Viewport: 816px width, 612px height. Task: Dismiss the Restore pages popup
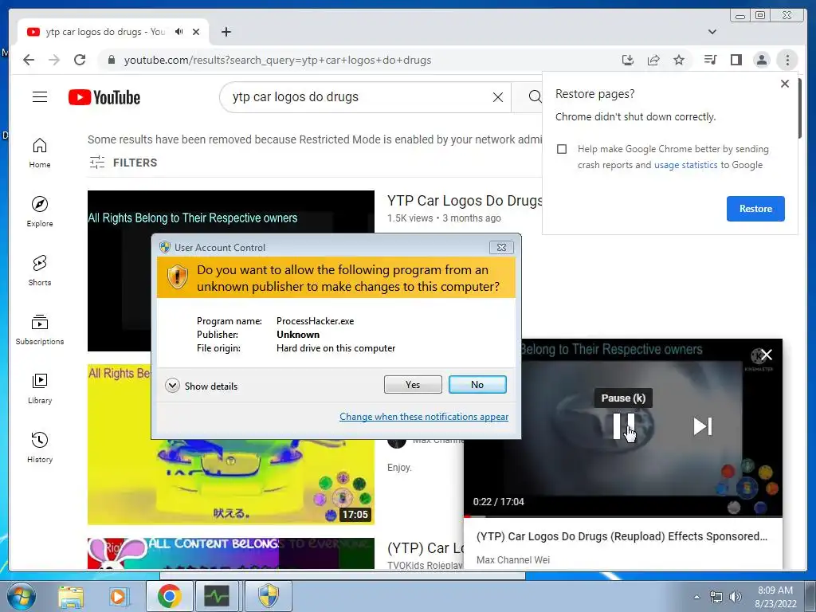pyautogui.click(x=785, y=84)
